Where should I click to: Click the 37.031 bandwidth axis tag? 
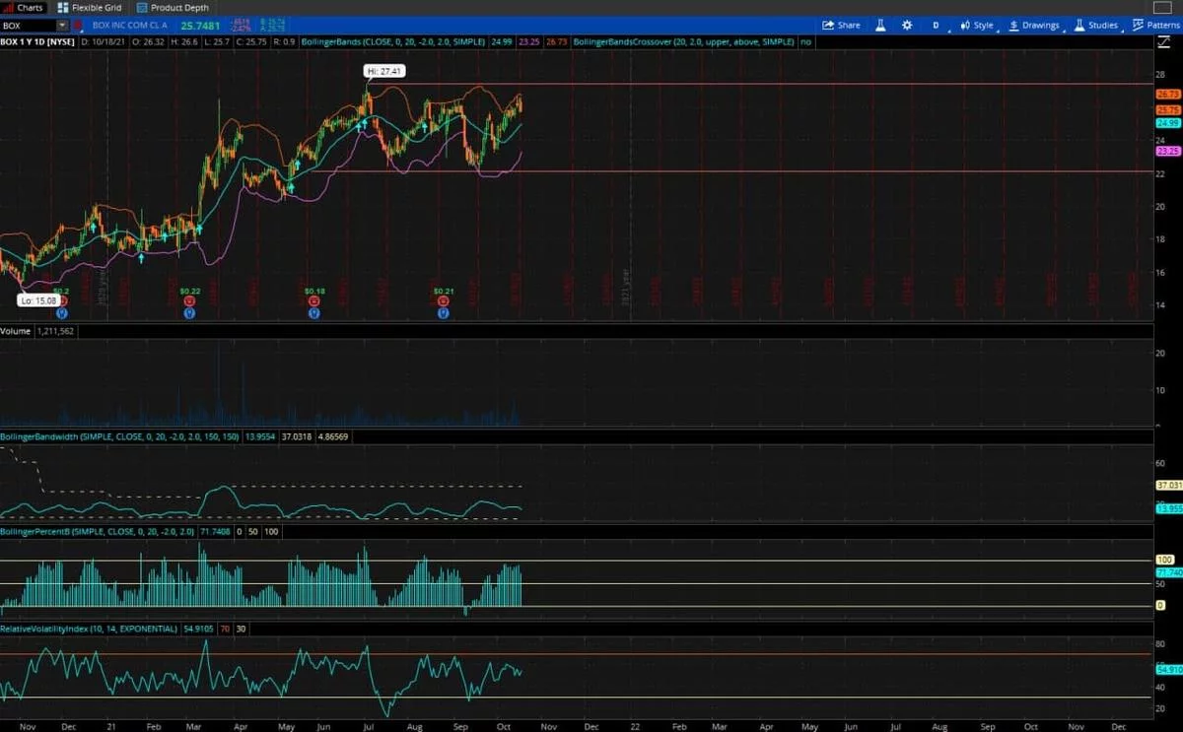point(1168,485)
